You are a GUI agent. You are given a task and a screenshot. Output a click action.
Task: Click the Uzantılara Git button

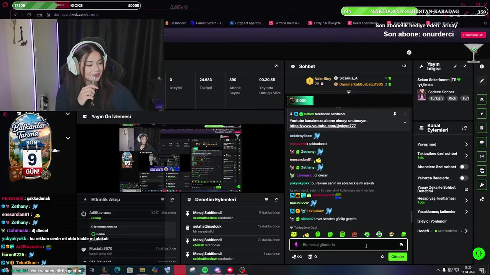pos(473,35)
